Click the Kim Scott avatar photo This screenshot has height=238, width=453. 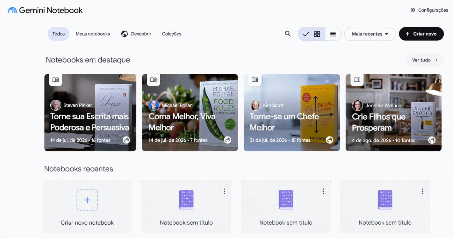255,105
